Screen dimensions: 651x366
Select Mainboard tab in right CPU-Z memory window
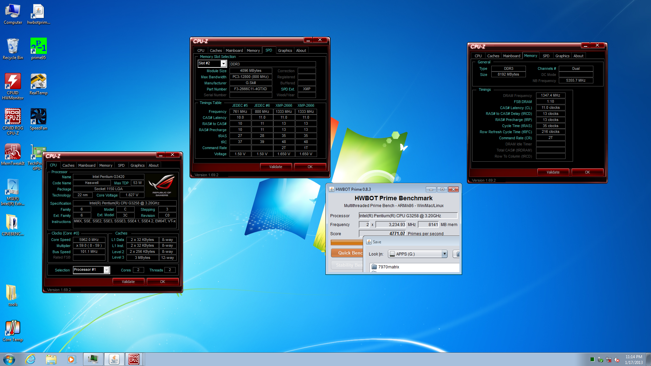[x=511, y=56]
